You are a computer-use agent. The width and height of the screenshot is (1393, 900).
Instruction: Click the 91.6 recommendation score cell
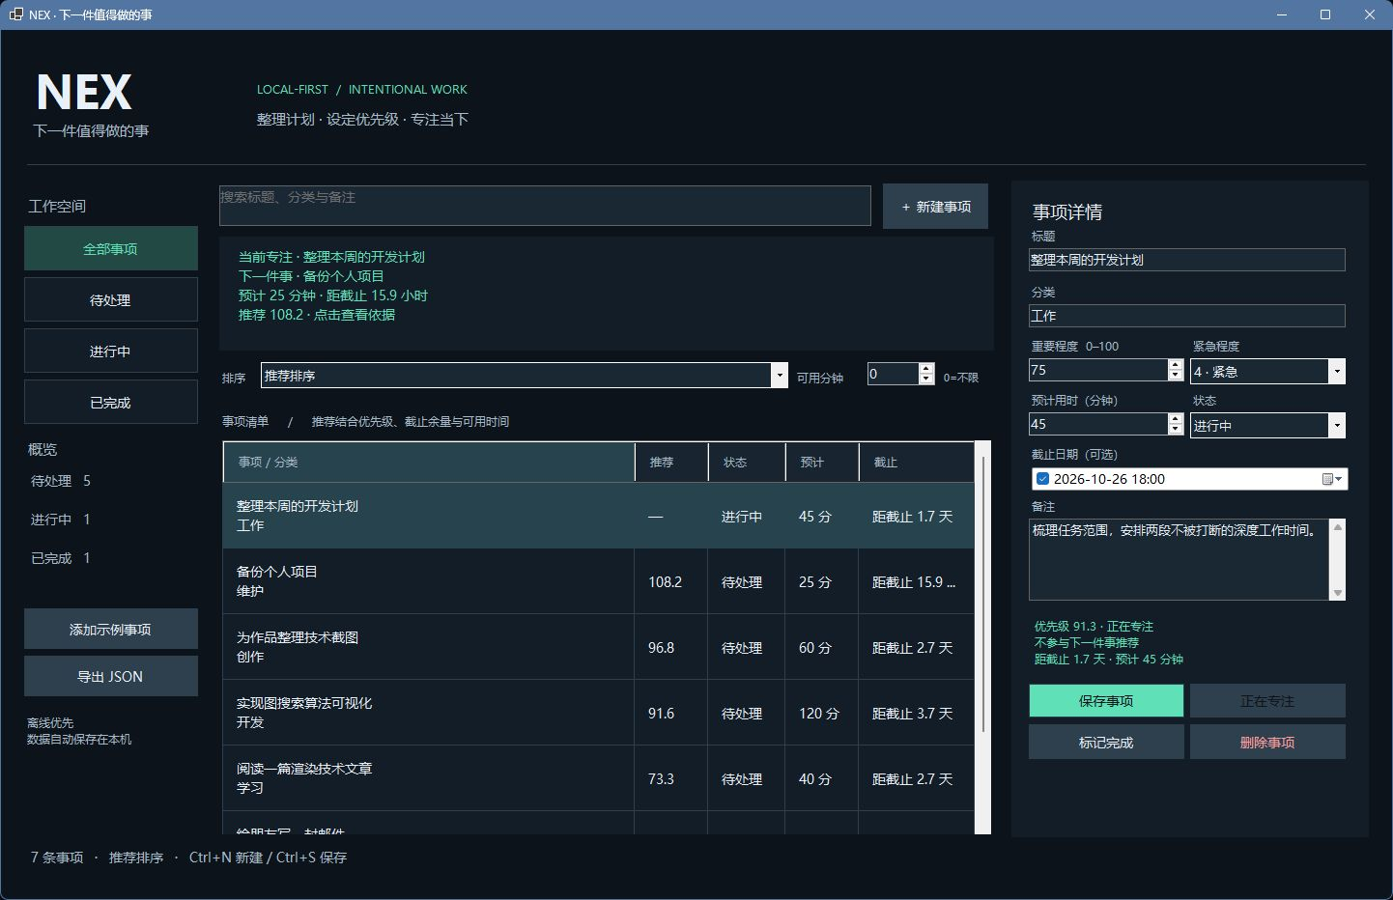click(671, 714)
